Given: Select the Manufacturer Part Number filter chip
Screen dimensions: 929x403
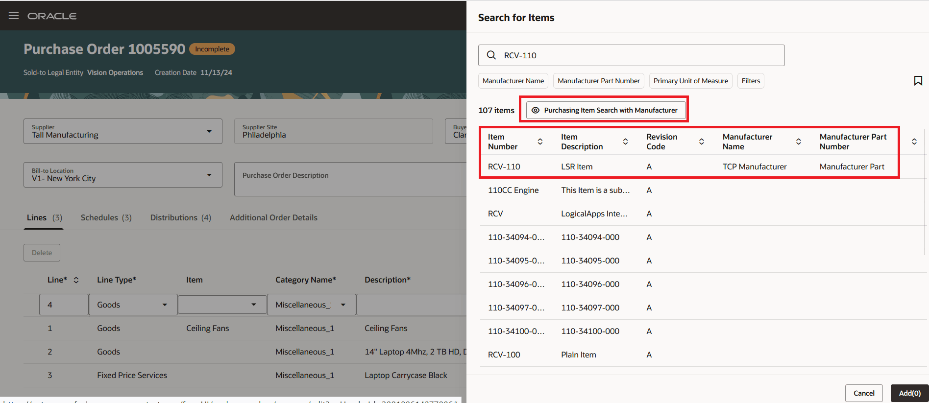Looking at the screenshot, I should (x=598, y=81).
